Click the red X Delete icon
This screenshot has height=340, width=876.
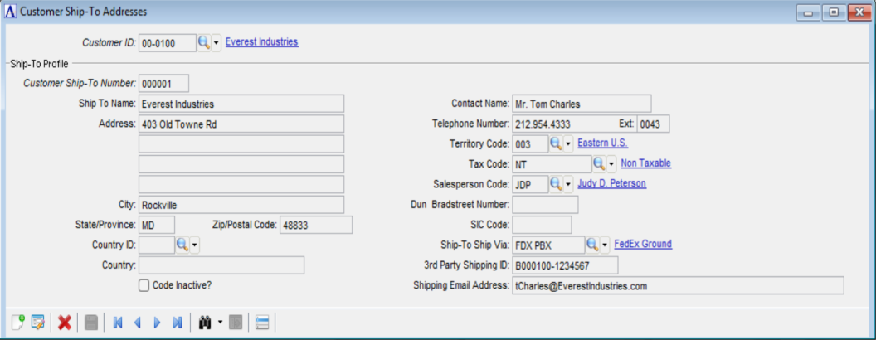click(64, 323)
